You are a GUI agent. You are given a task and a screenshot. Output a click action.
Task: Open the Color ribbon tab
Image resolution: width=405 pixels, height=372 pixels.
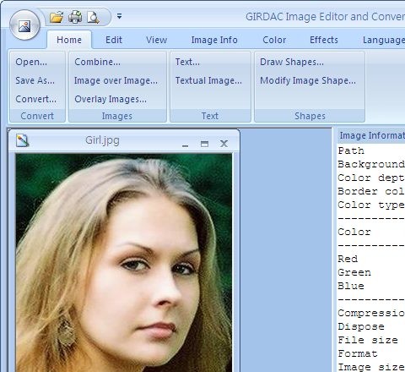click(274, 40)
